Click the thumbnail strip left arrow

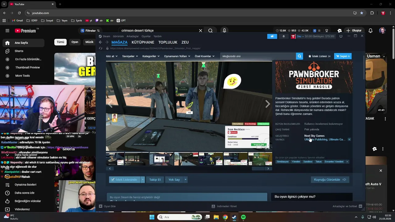pyautogui.click(x=110, y=169)
